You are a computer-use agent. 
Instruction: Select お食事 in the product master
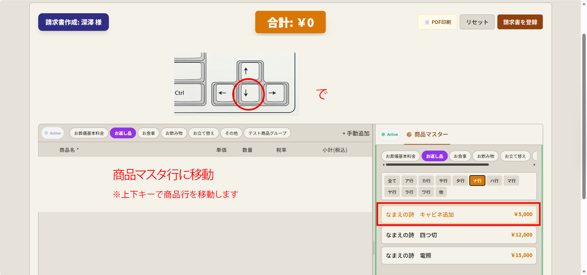460,156
